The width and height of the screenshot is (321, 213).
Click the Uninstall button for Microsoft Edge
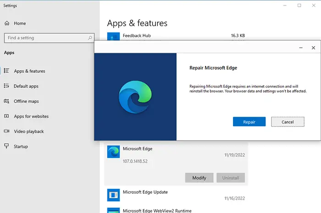coord(231,178)
